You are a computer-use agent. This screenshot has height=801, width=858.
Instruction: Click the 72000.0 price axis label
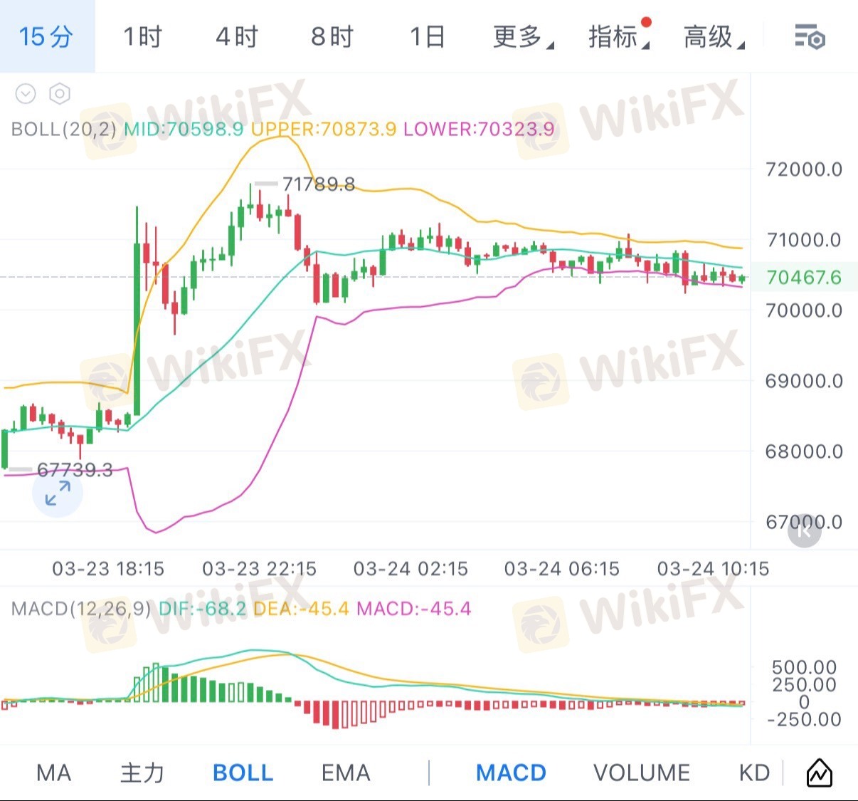tap(804, 169)
